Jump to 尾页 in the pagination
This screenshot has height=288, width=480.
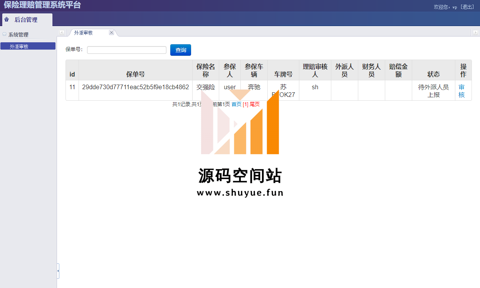255,104
